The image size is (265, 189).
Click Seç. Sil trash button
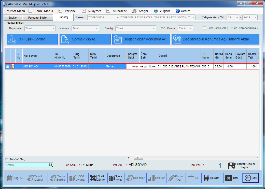pos(15,178)
